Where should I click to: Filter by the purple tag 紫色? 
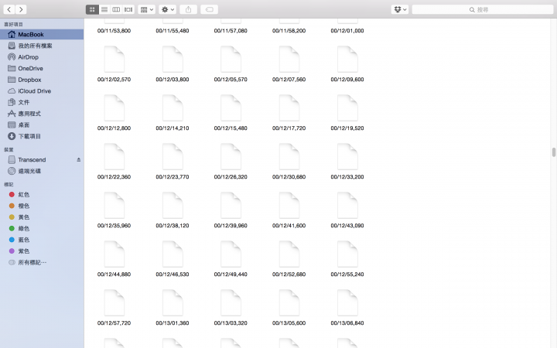(x=42, y=251)
